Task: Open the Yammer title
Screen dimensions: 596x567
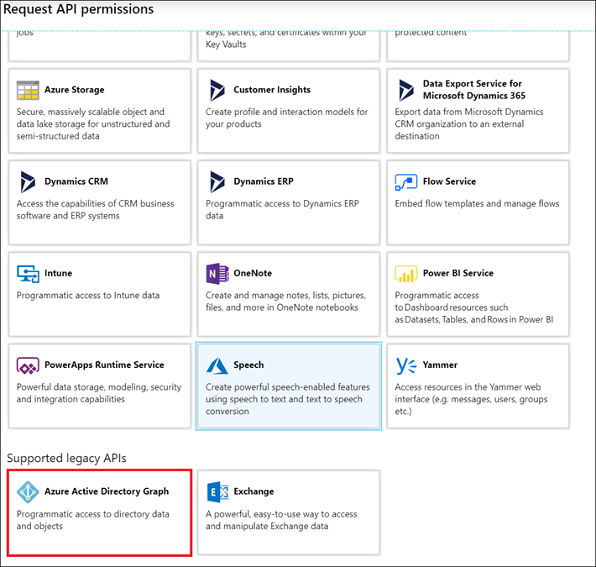Action: 440,365
